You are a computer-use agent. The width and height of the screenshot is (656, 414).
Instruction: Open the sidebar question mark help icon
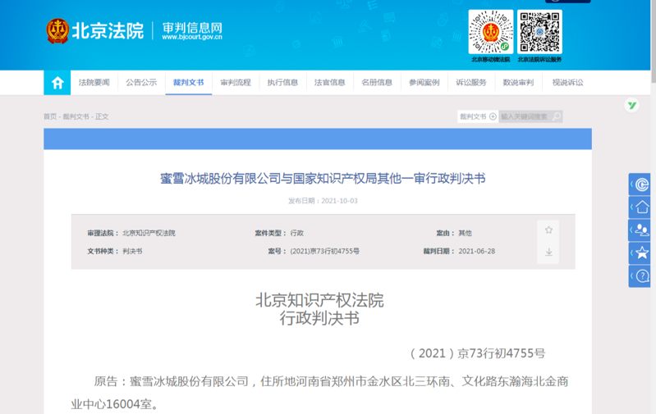click(x=640, y=275)
